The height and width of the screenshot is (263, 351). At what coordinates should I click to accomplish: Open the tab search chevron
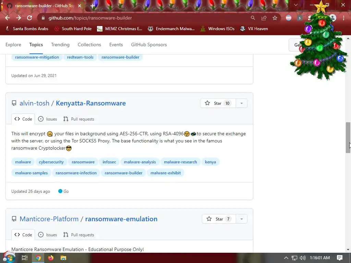tap(296, 5)
